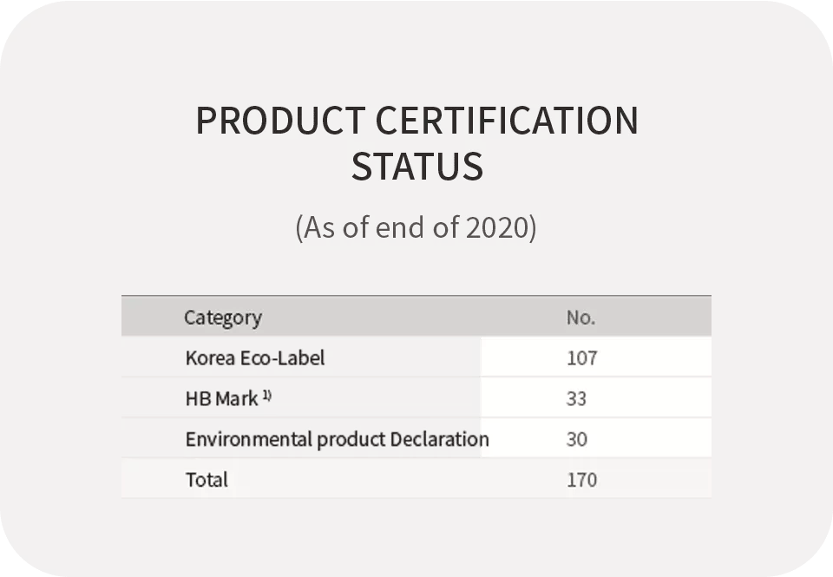Select the Total row label
This screenshot has height=577, width=833.
tap(207, 480)
